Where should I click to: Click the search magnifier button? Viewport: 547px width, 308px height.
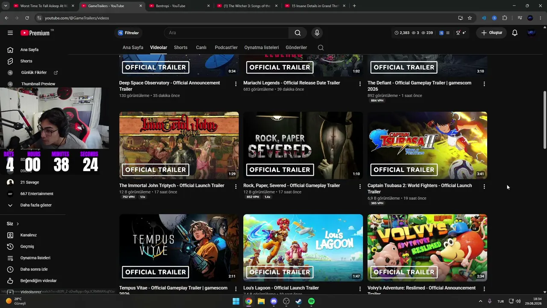click(297, 33)
